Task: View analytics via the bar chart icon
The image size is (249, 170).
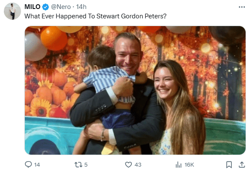Action: [x=178, y=164]
